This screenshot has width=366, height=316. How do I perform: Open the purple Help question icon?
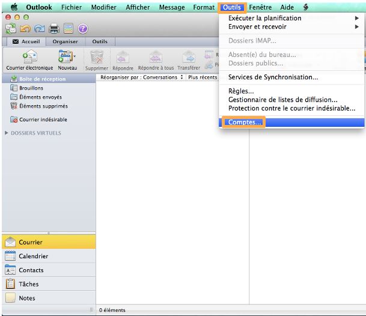[x=82, y=29]
